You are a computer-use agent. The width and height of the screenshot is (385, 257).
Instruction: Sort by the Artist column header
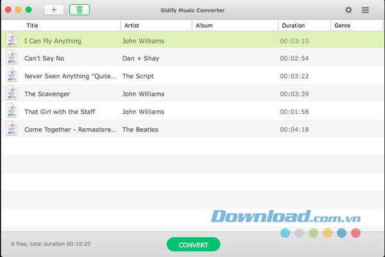[x=132, y=26]
